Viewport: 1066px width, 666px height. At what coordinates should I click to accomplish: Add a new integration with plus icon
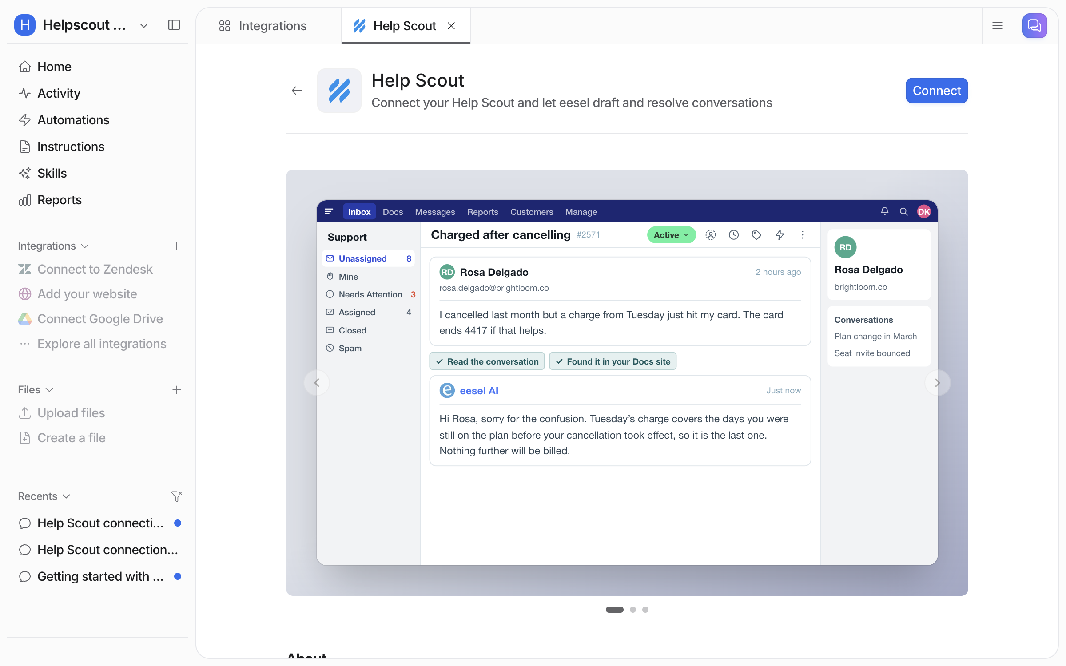coord(177,246)
